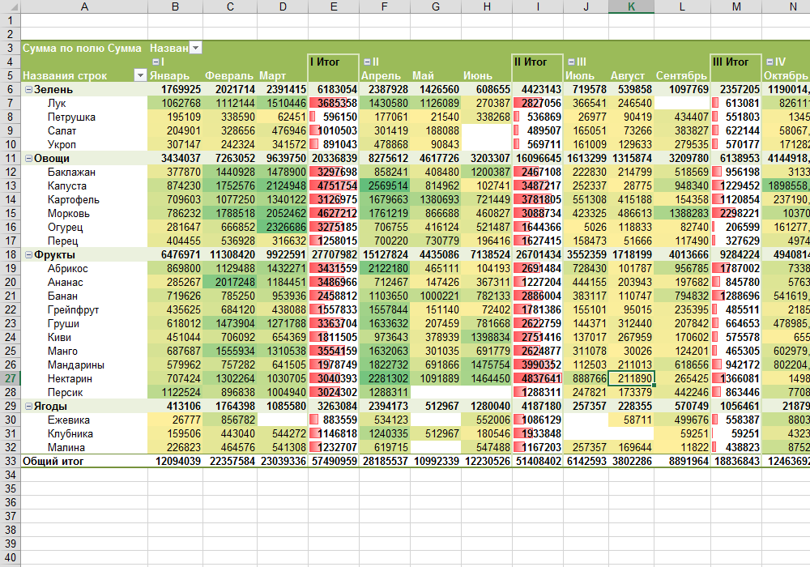Select cell with value 1062768
This screenshot has height=567, width=810.
click(x=175, y=104)
